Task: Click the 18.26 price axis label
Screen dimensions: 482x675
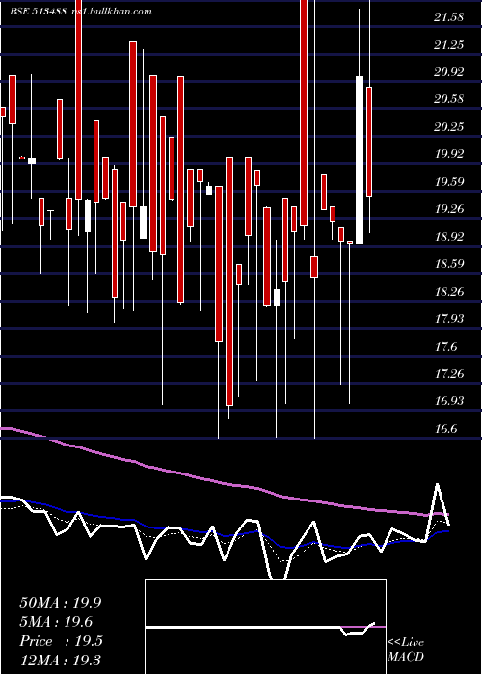Action: tap(449, 291)
